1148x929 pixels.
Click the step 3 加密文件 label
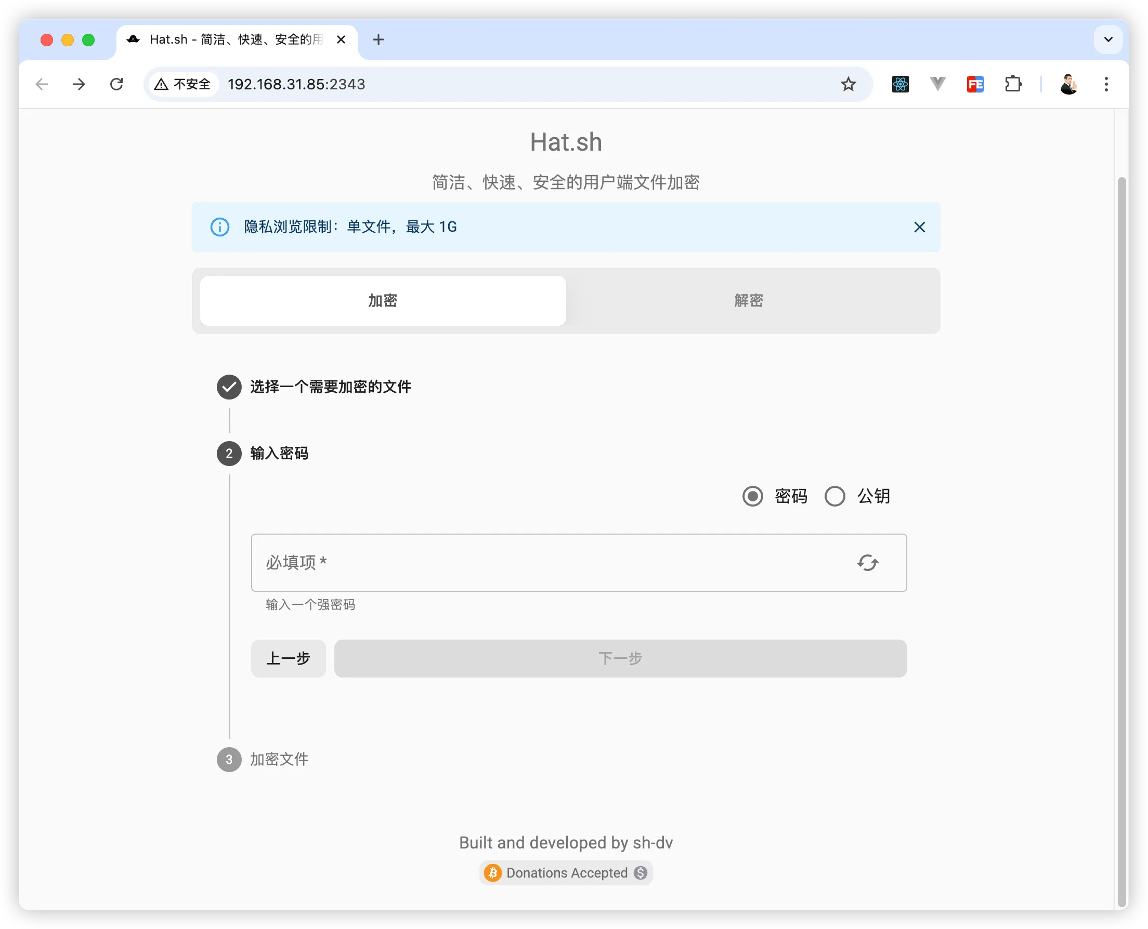coord(279,760)
